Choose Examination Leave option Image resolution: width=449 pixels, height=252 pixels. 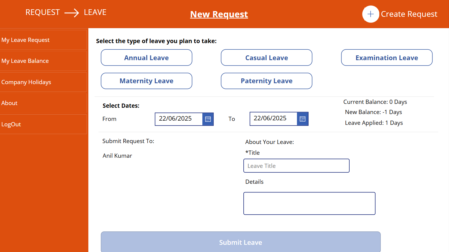coord(387,57)
